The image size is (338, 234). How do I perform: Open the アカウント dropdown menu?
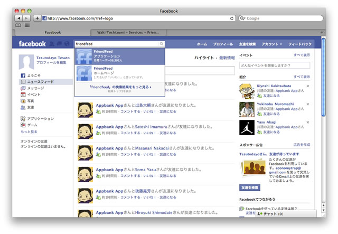coord(271,44)
